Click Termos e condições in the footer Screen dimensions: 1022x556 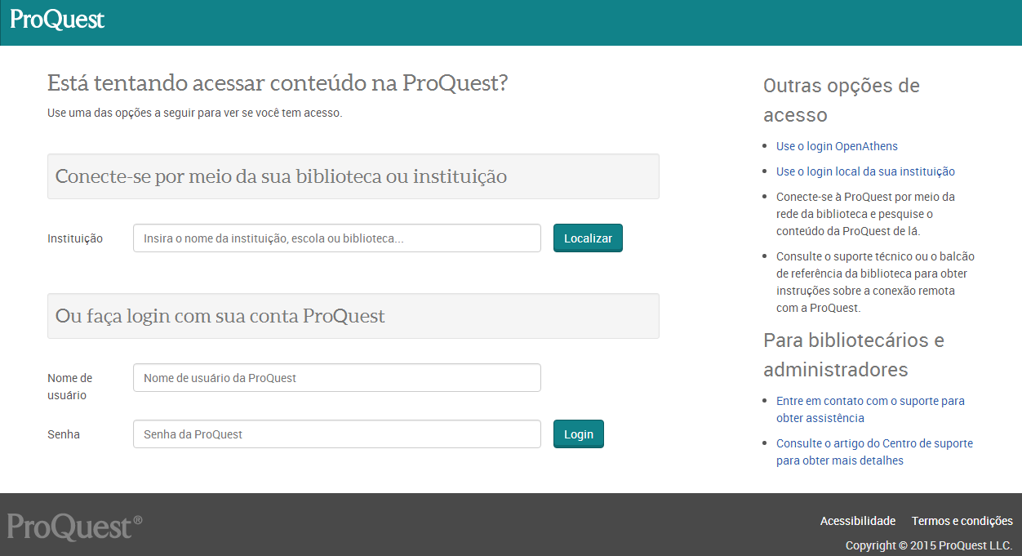[962, 520]
